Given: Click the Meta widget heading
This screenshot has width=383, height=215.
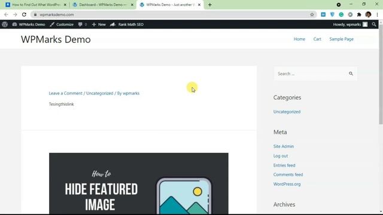Looking at the screenshot, I should click(280, 132).
